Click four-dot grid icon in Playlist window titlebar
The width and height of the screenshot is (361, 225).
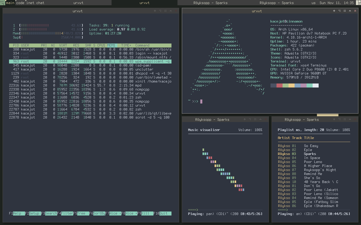point(345,119)
